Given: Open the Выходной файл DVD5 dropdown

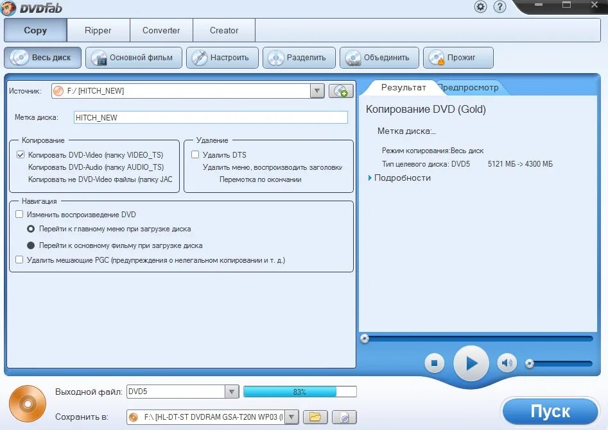Looking at the screenshot, I should 232,392.
